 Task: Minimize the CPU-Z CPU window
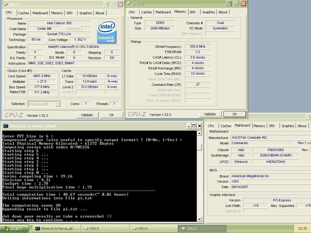coord(106,4)
